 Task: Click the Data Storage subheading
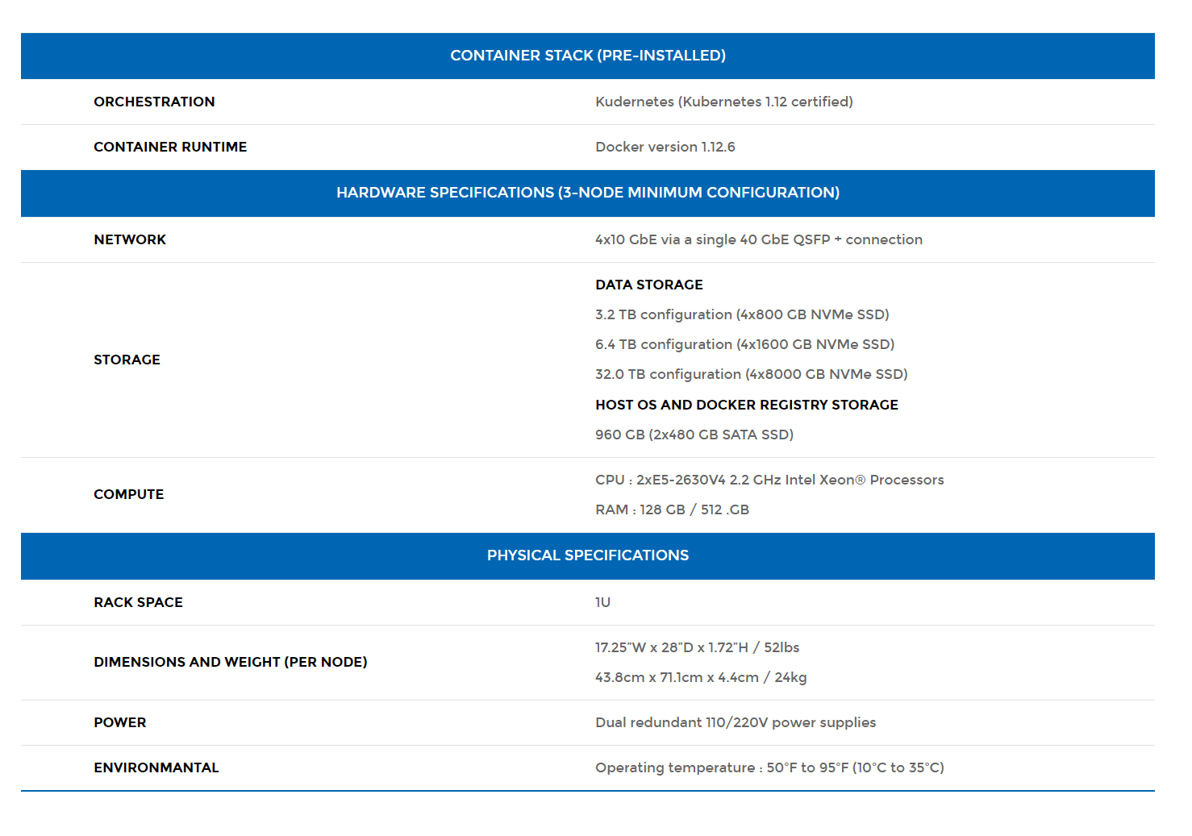648,285
